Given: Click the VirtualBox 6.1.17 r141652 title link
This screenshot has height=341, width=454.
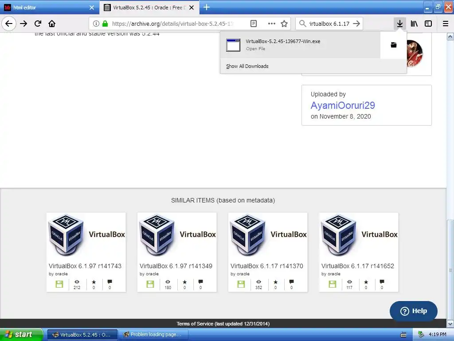Looking at the screenshot, I should coord(358,266).
